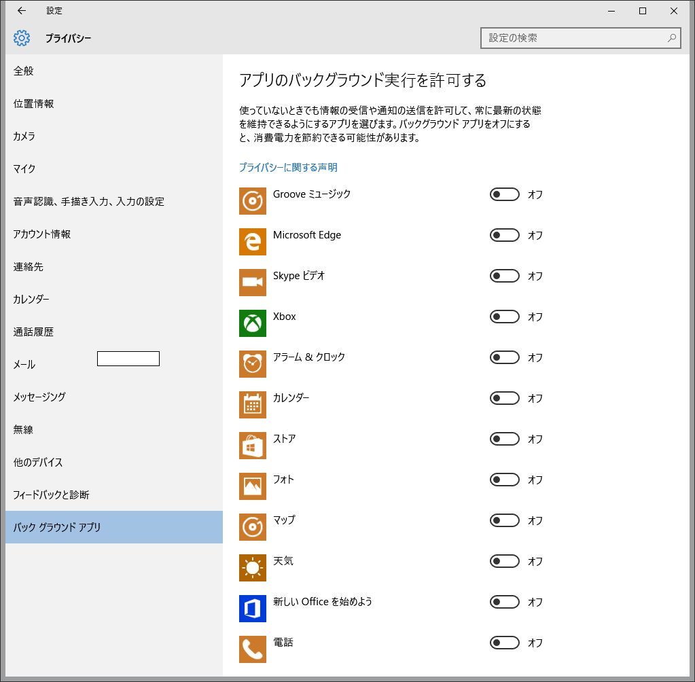The height and width of the screenshot is (682, 695).
Task: Click the Microsoft Edge label
Action: [306, 235]
